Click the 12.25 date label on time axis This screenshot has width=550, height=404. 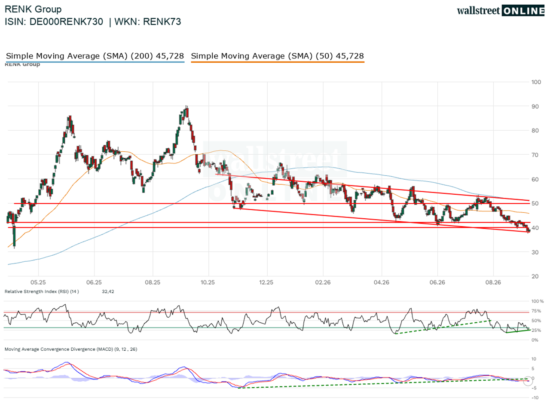(x=267, y=282)
